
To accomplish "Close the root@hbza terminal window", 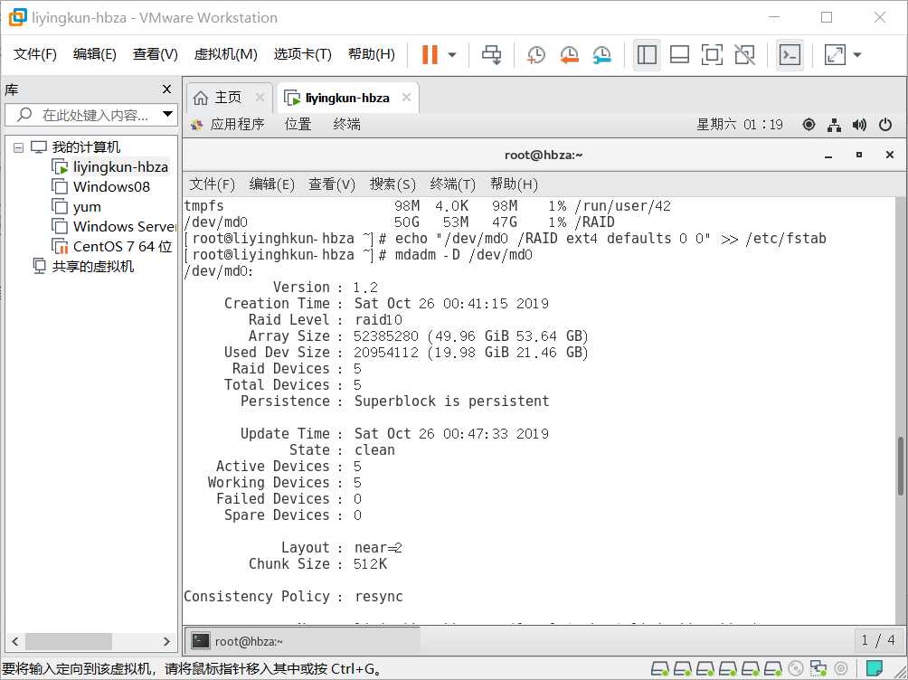I will [x=890, y=155].
